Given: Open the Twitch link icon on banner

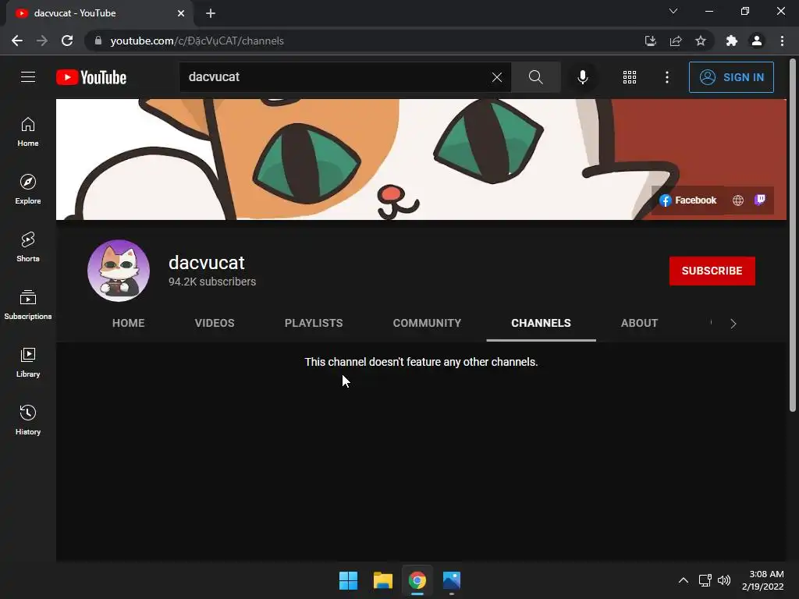Looking at the screenshot, I should pos(760,200).
